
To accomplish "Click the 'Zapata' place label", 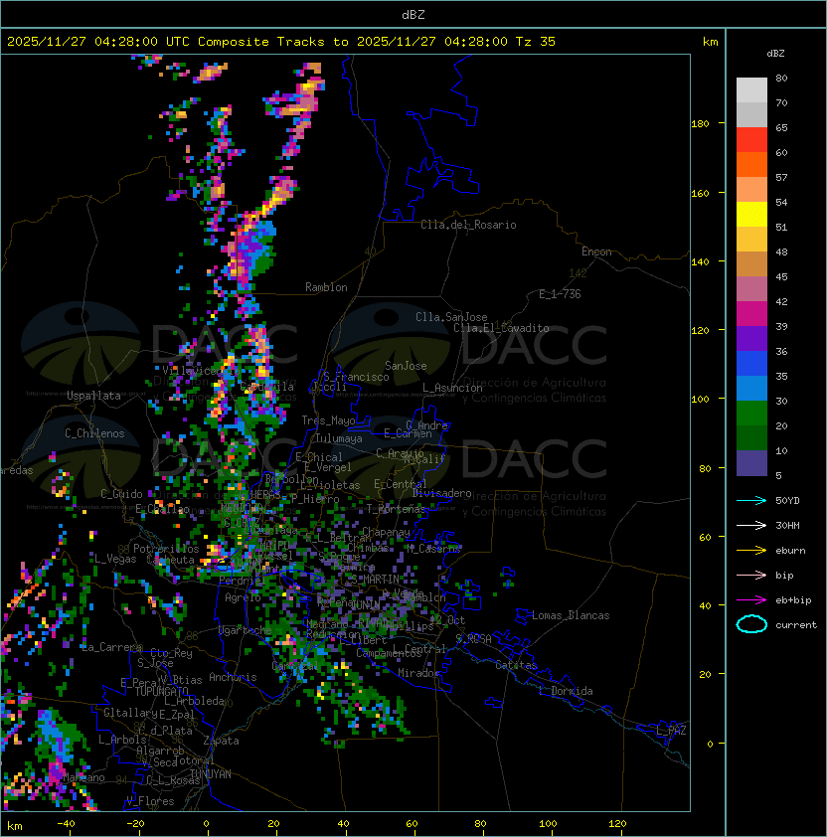I will 221,741.
